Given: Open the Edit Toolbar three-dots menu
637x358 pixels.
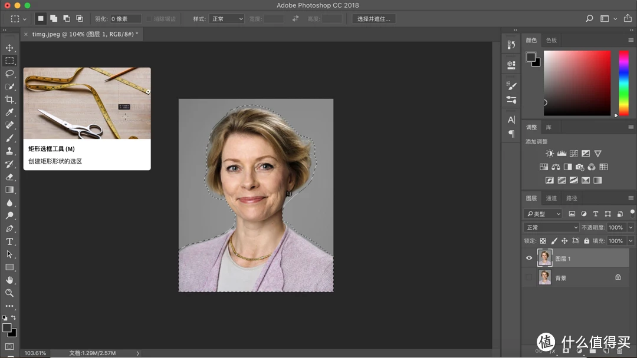Looking at the screenshot, I should (9, 306).
